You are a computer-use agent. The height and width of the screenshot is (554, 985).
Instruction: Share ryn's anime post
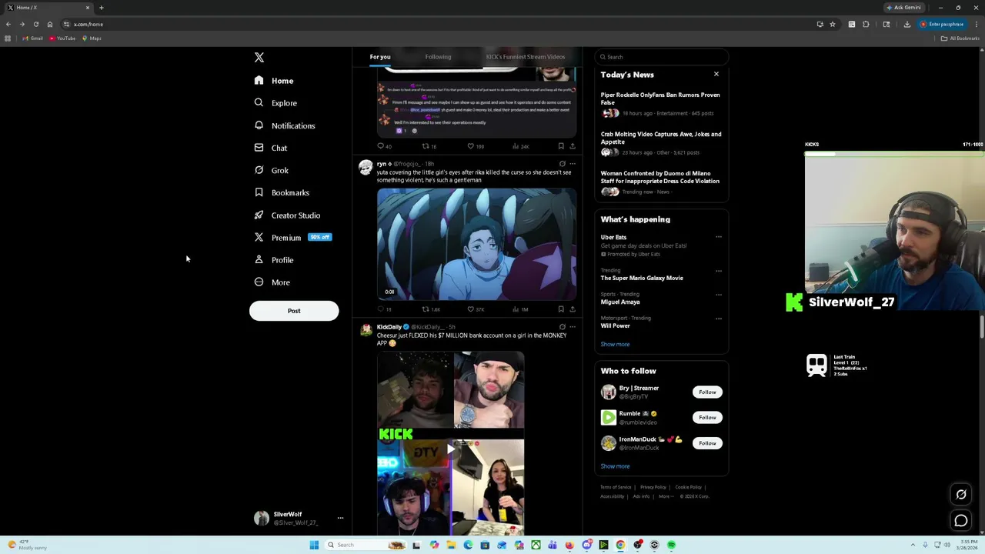573,309
